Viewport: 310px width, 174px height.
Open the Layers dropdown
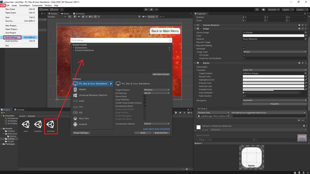click(288, 10)
